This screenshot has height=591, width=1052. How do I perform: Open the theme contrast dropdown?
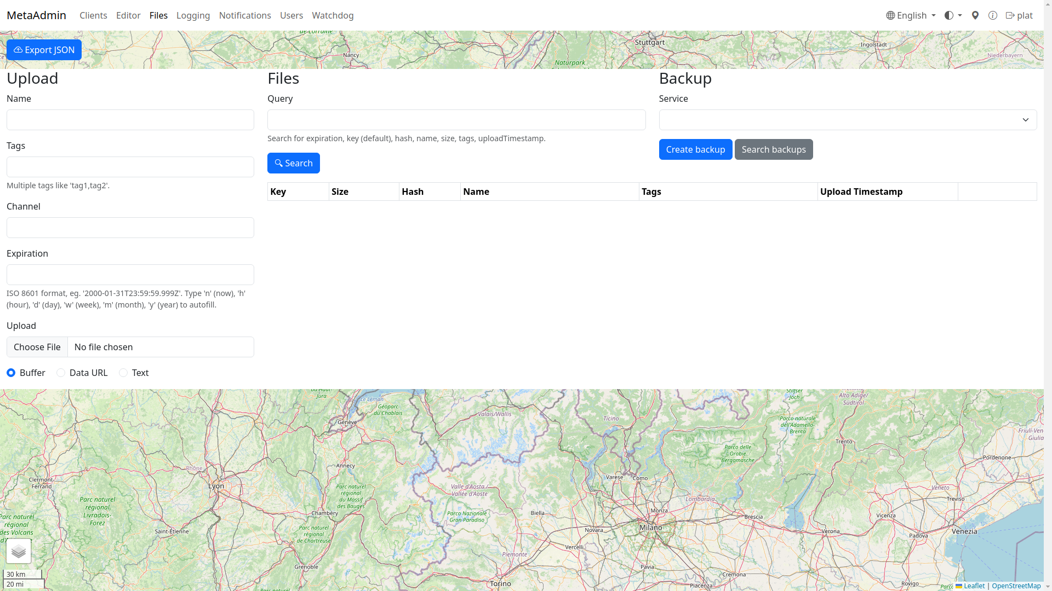pyautogui.click(x=953, y=15)
